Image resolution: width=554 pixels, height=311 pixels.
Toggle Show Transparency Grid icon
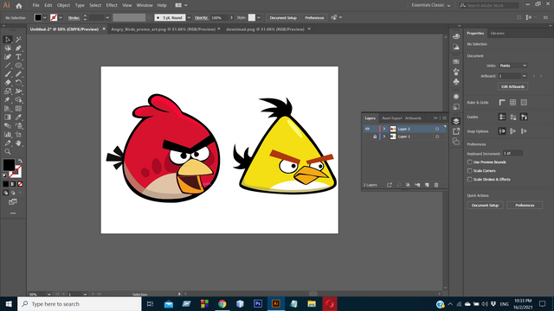click(x=524, y=103)
